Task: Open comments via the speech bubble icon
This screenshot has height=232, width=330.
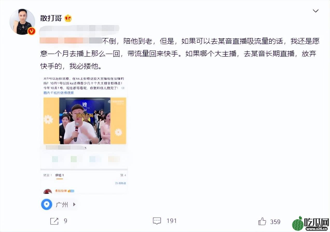Action: tap(157, 221)
